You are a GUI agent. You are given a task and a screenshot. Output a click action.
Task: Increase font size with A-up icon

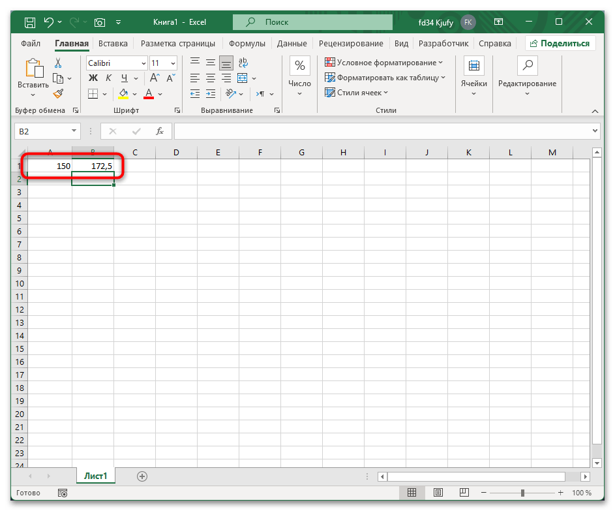pos(155,78)
